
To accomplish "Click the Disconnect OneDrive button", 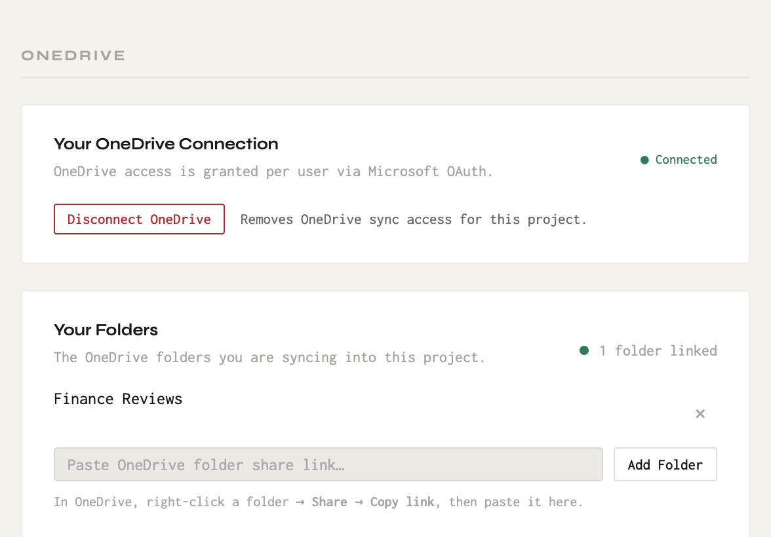I will (139, 219).
